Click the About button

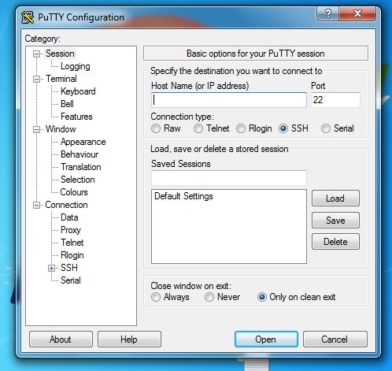pyautogui.click(x=61, y=339)
